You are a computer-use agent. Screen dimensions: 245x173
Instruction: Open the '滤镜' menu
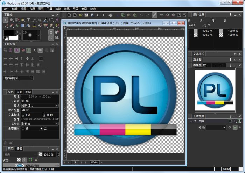tap(58, 9)
